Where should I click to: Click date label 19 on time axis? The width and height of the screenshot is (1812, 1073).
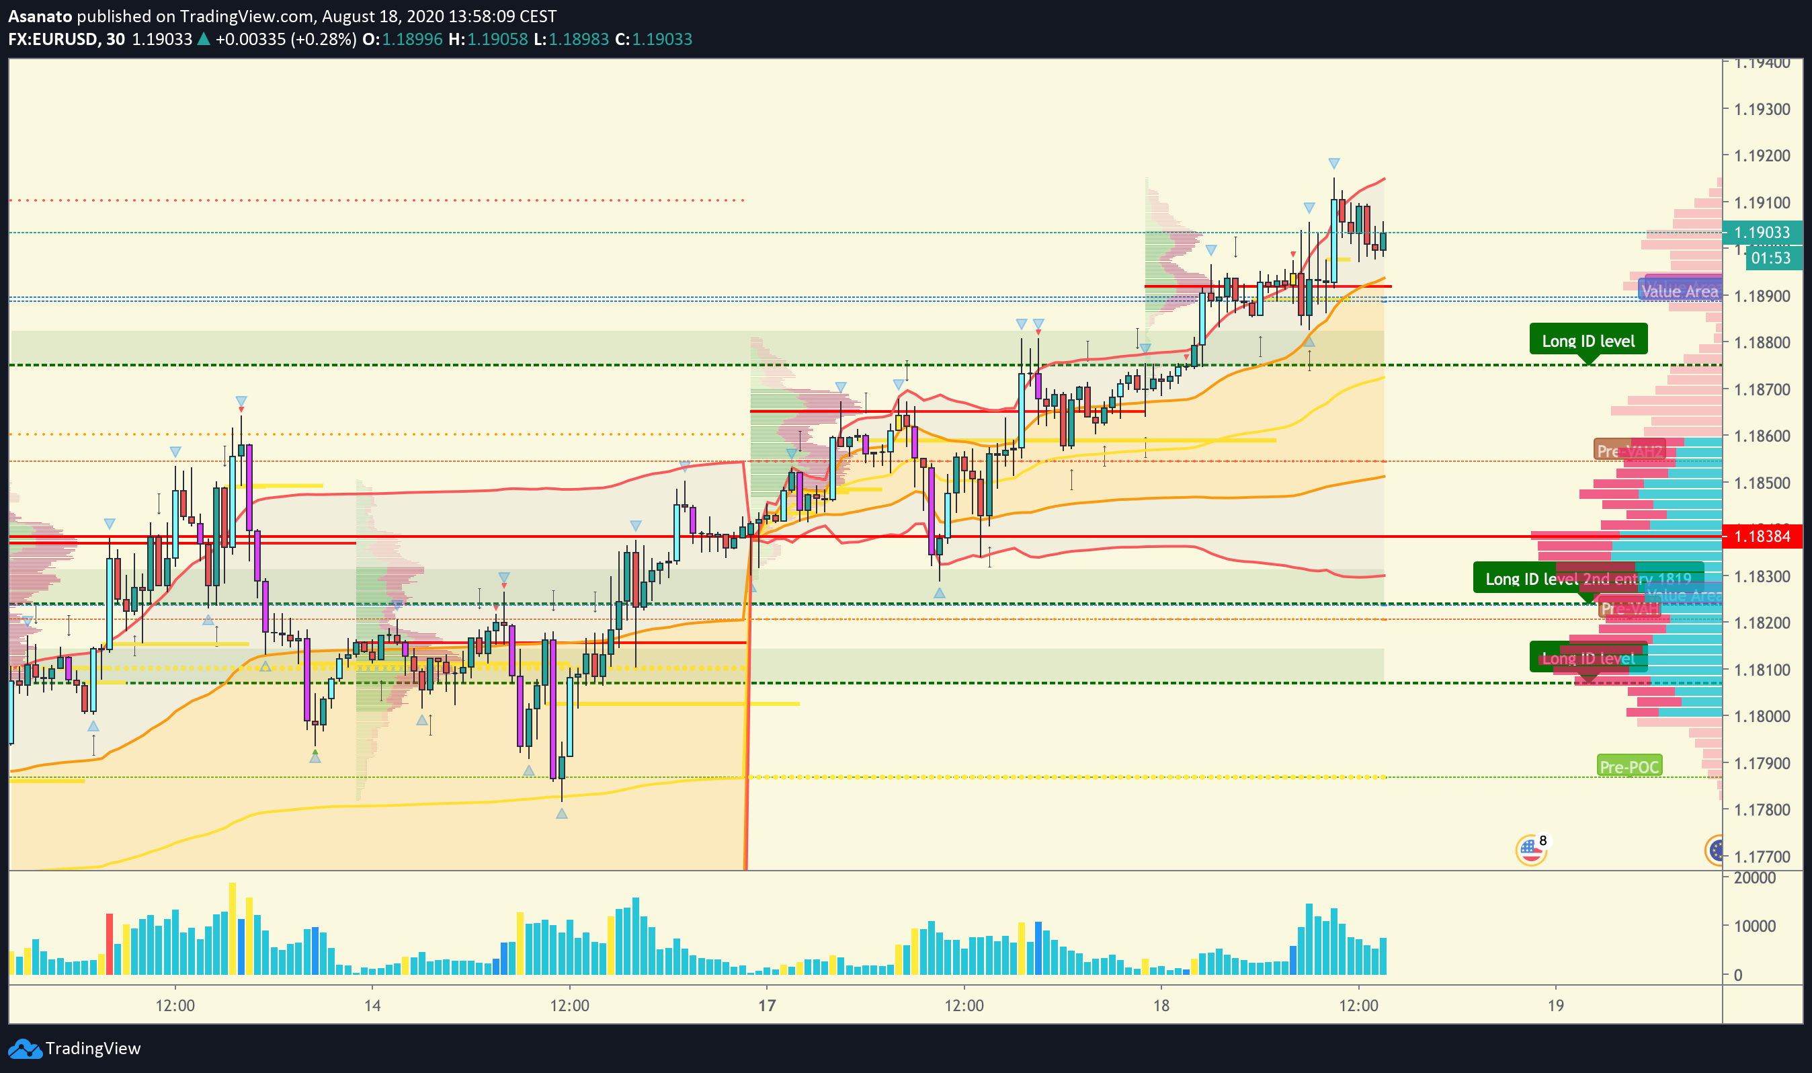(x=1555, y=1005)
